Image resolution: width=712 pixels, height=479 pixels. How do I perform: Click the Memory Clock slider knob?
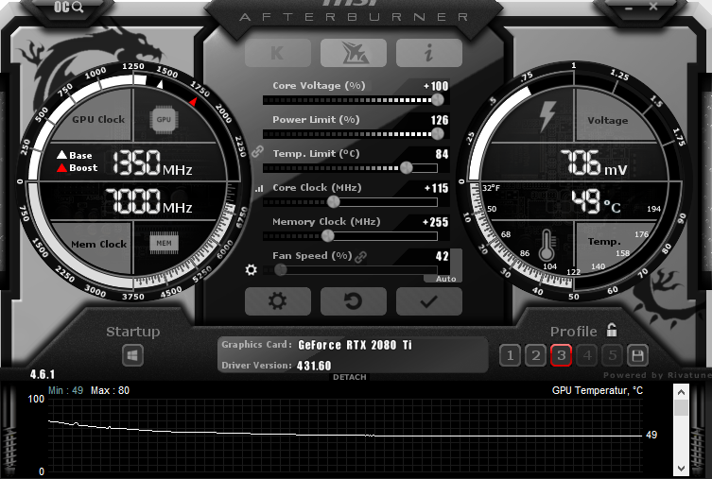tap(327, 236)
